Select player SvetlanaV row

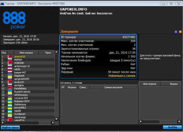pos(28,114)
